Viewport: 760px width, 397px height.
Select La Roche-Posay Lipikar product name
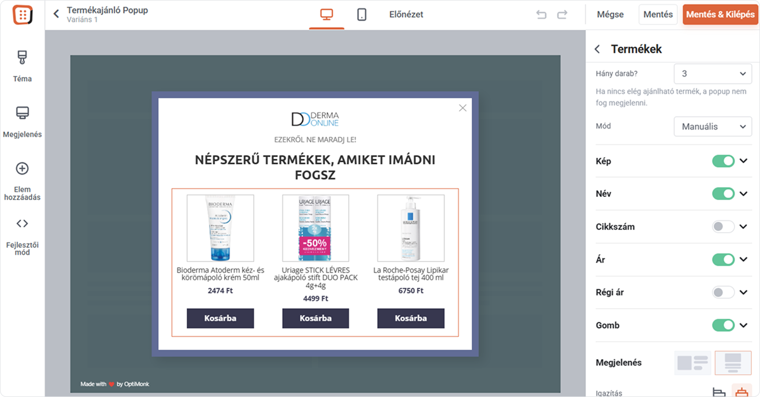point(411,274)
